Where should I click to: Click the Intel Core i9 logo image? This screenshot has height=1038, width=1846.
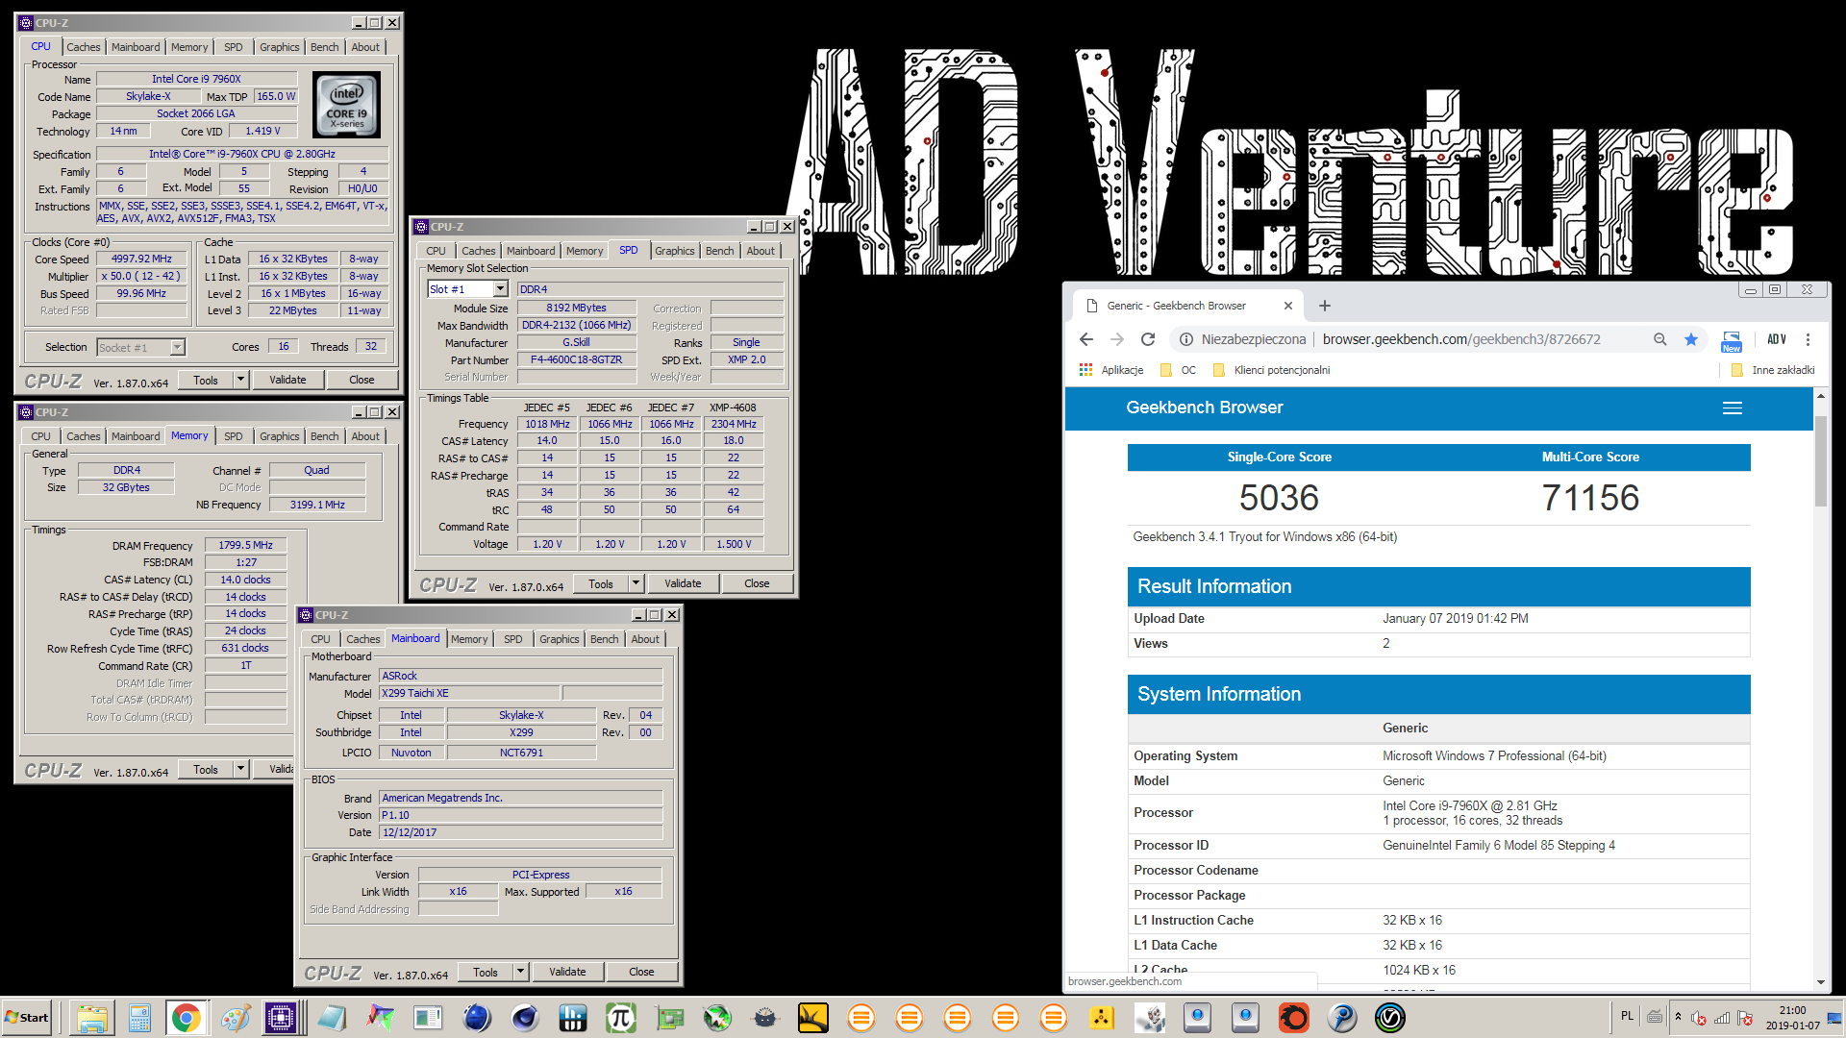[347, 106]
